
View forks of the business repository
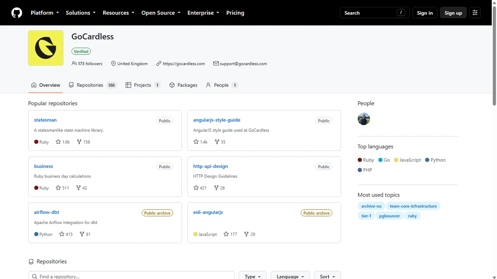(82, 188)
